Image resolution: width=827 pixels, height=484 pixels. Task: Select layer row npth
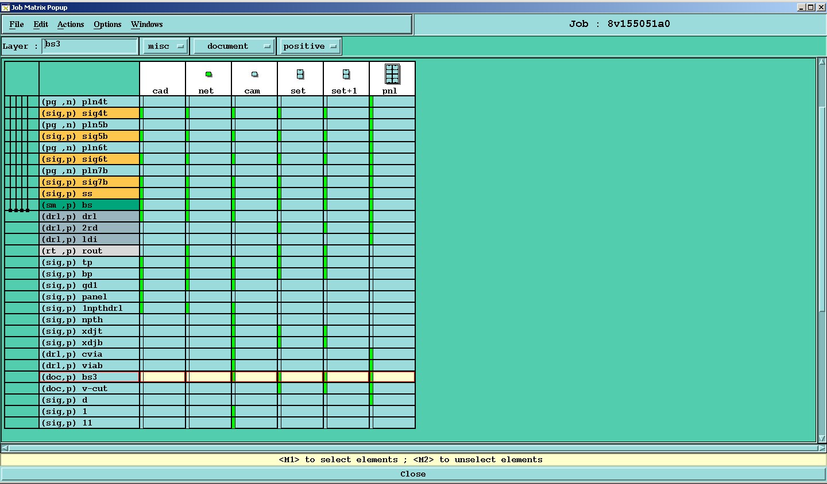[x=89, y=319]
